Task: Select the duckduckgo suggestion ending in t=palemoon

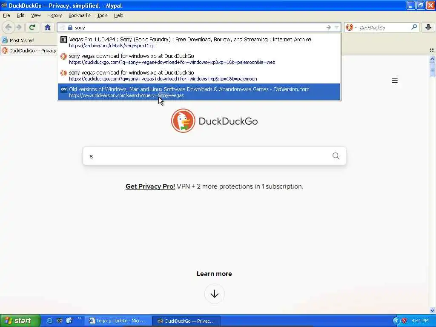Action: click(199, 75)
